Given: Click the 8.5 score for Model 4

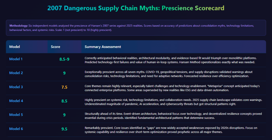Looking at the screenshot, I should pos(64,101).
